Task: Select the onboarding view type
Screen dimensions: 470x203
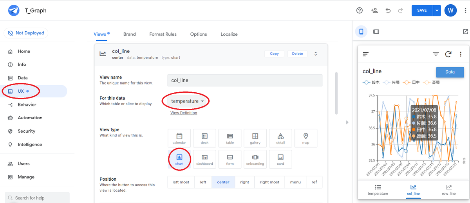Action: [255, 160]
